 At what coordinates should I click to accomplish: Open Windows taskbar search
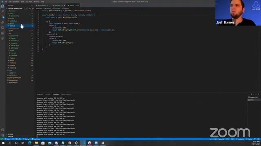[10, 143]
